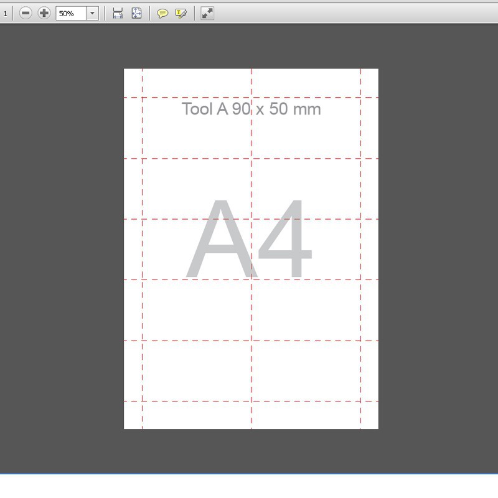Click the zoom in plus button
The image size is (498, 498).
(x=44, y=13)
